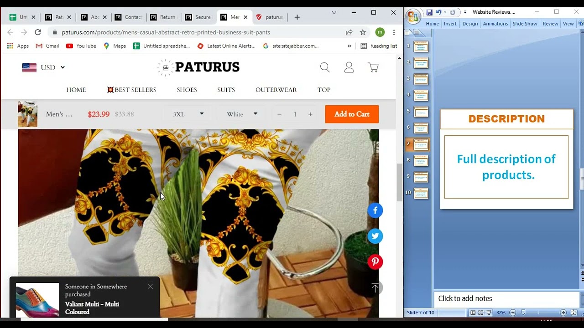Increase quantity with the plus button

[310, 114]
